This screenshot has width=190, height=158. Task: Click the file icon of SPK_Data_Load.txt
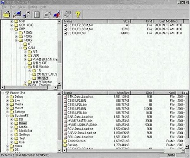(x=66, y=137)
